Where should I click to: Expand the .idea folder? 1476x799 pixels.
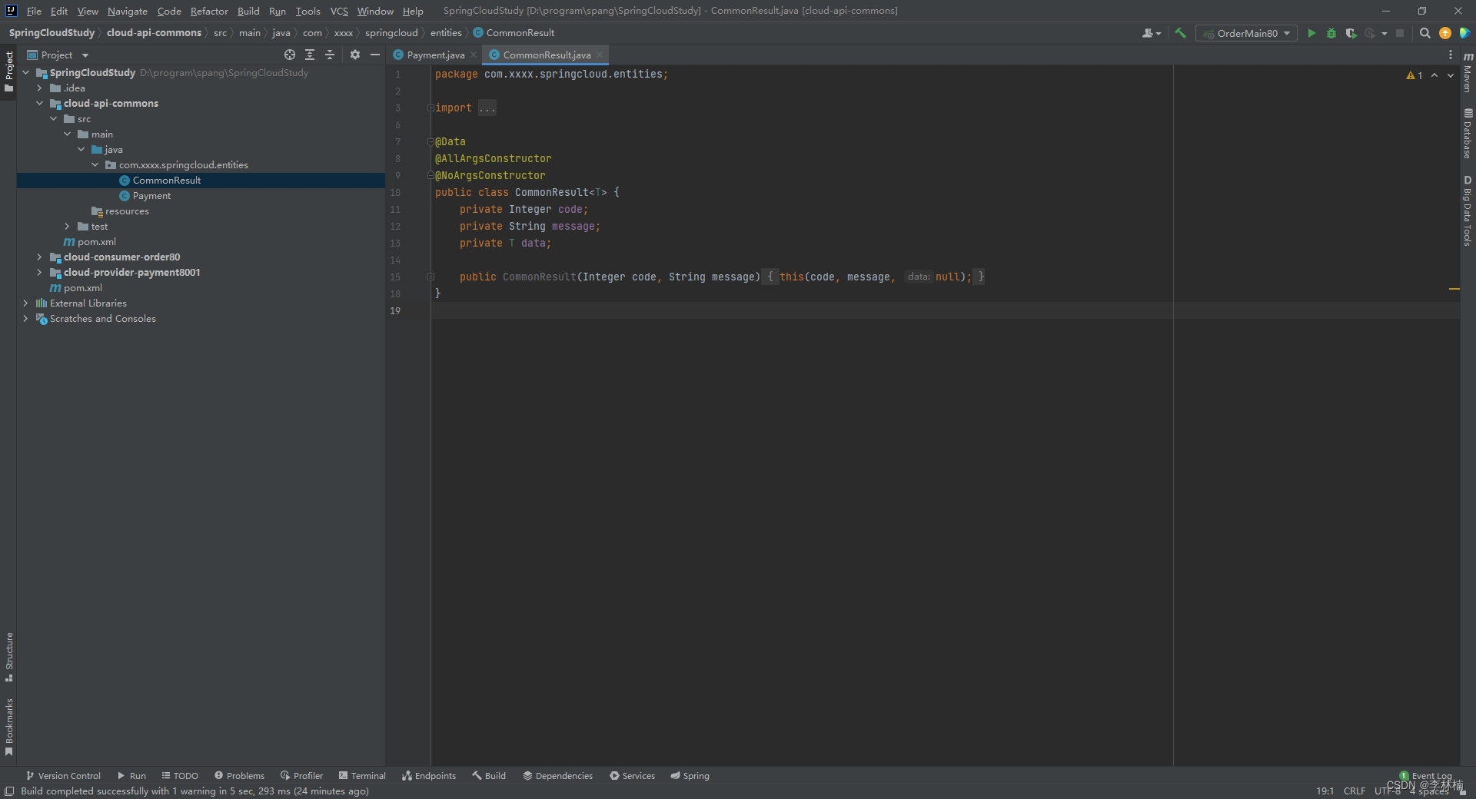(x=40, y=88)
